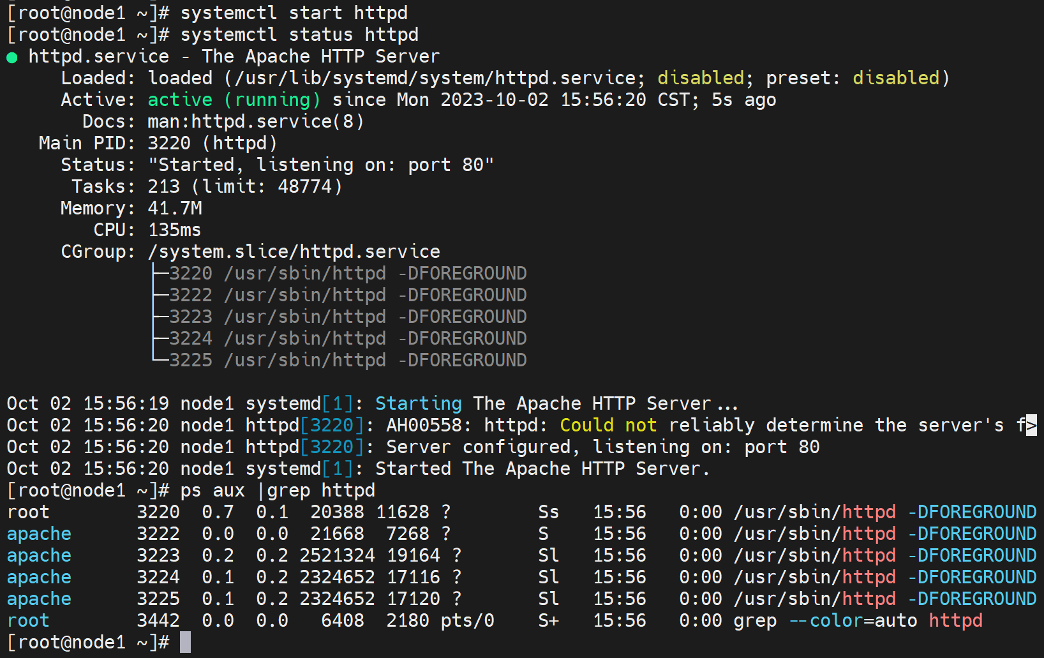The height and width of the screenshot is (658, 1044).
Task: Click the 'ps aux |grep httpd' command
Action: [278, 490]
